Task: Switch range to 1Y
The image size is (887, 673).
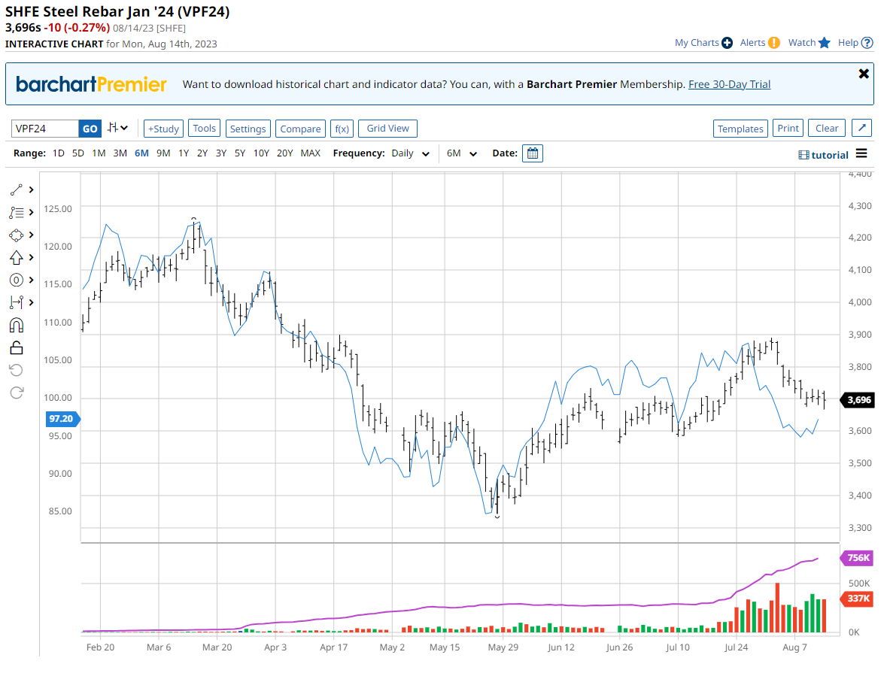Action: point(184,153)
